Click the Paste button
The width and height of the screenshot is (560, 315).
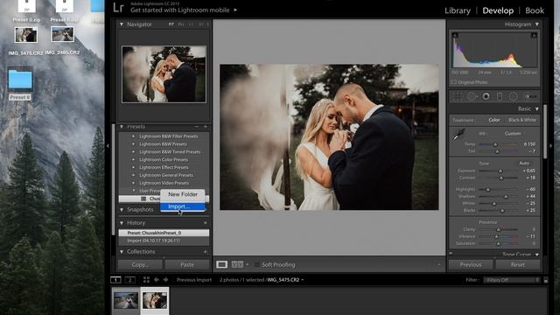click(187, 264)
